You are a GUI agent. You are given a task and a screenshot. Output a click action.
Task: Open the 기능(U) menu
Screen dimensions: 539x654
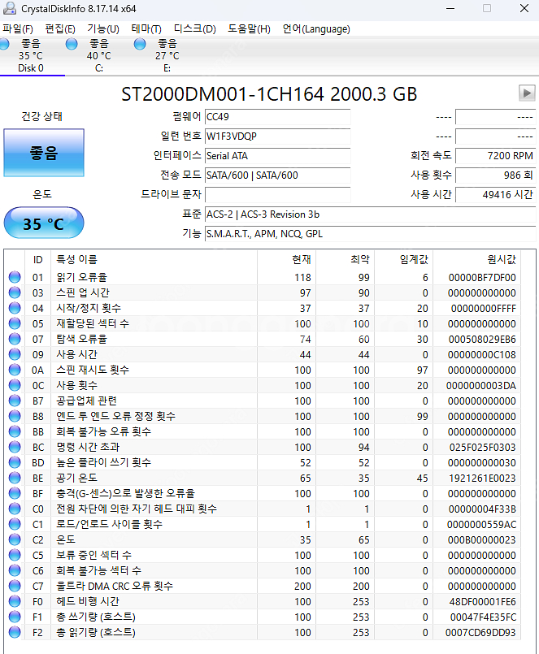coord(103,29)
